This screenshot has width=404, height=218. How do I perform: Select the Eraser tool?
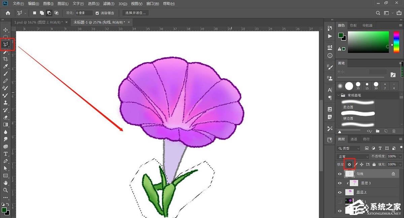[6, 117]
